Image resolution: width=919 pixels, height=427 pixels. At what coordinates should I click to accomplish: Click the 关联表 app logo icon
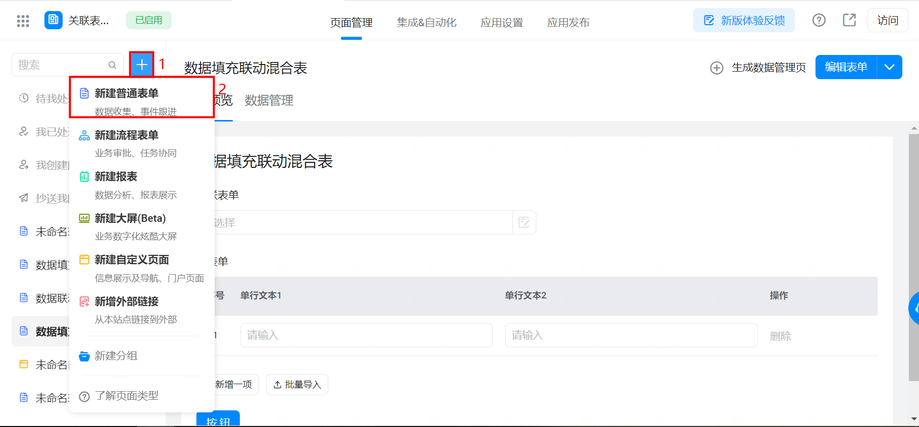(54, 21)
